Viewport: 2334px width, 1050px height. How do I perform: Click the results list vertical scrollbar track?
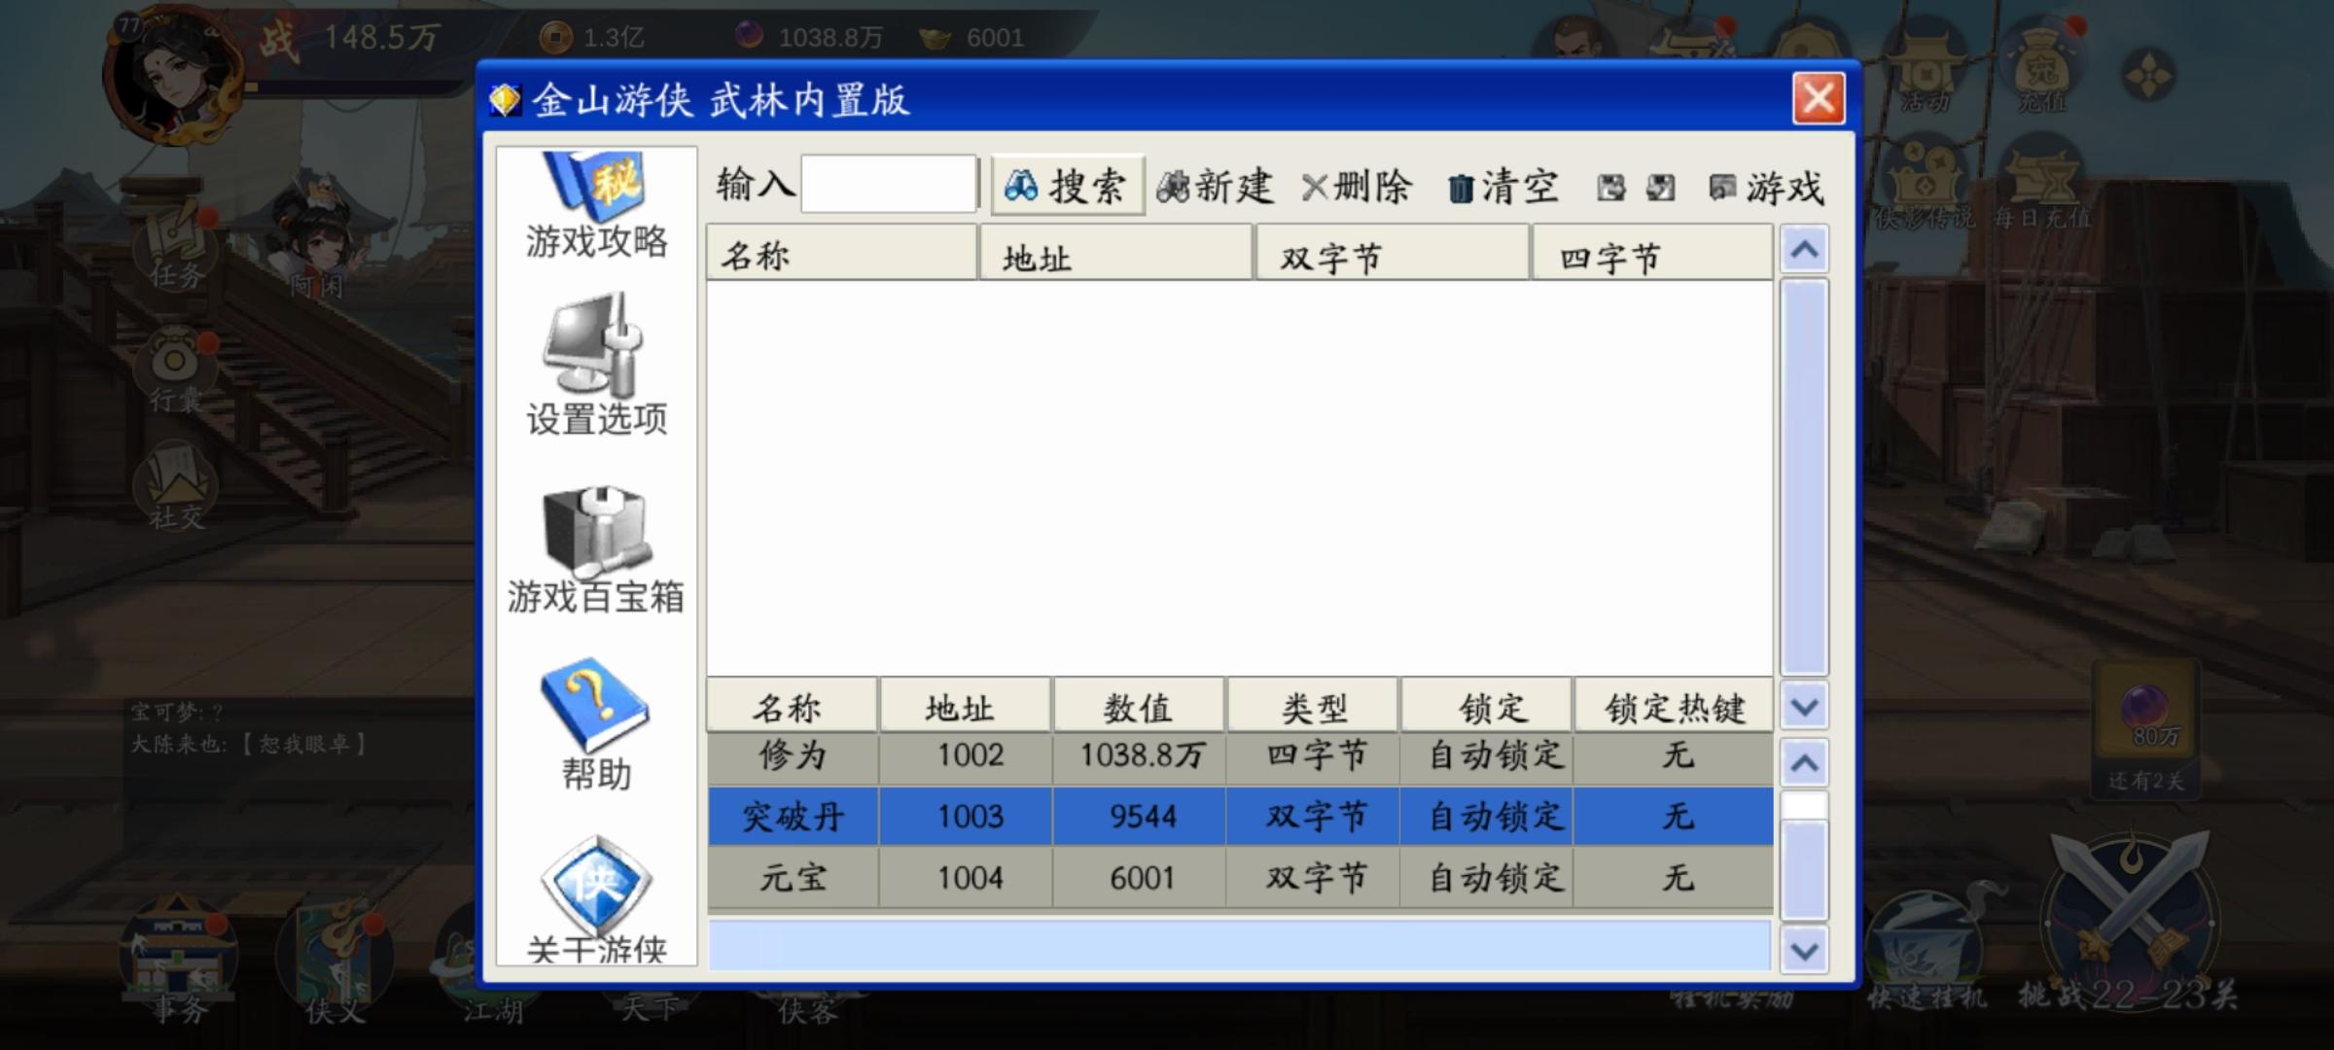click(1804, 476)
